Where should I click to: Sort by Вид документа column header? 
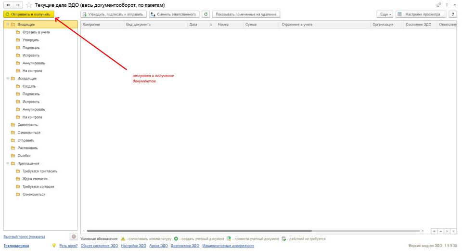(x=155, y=25)
